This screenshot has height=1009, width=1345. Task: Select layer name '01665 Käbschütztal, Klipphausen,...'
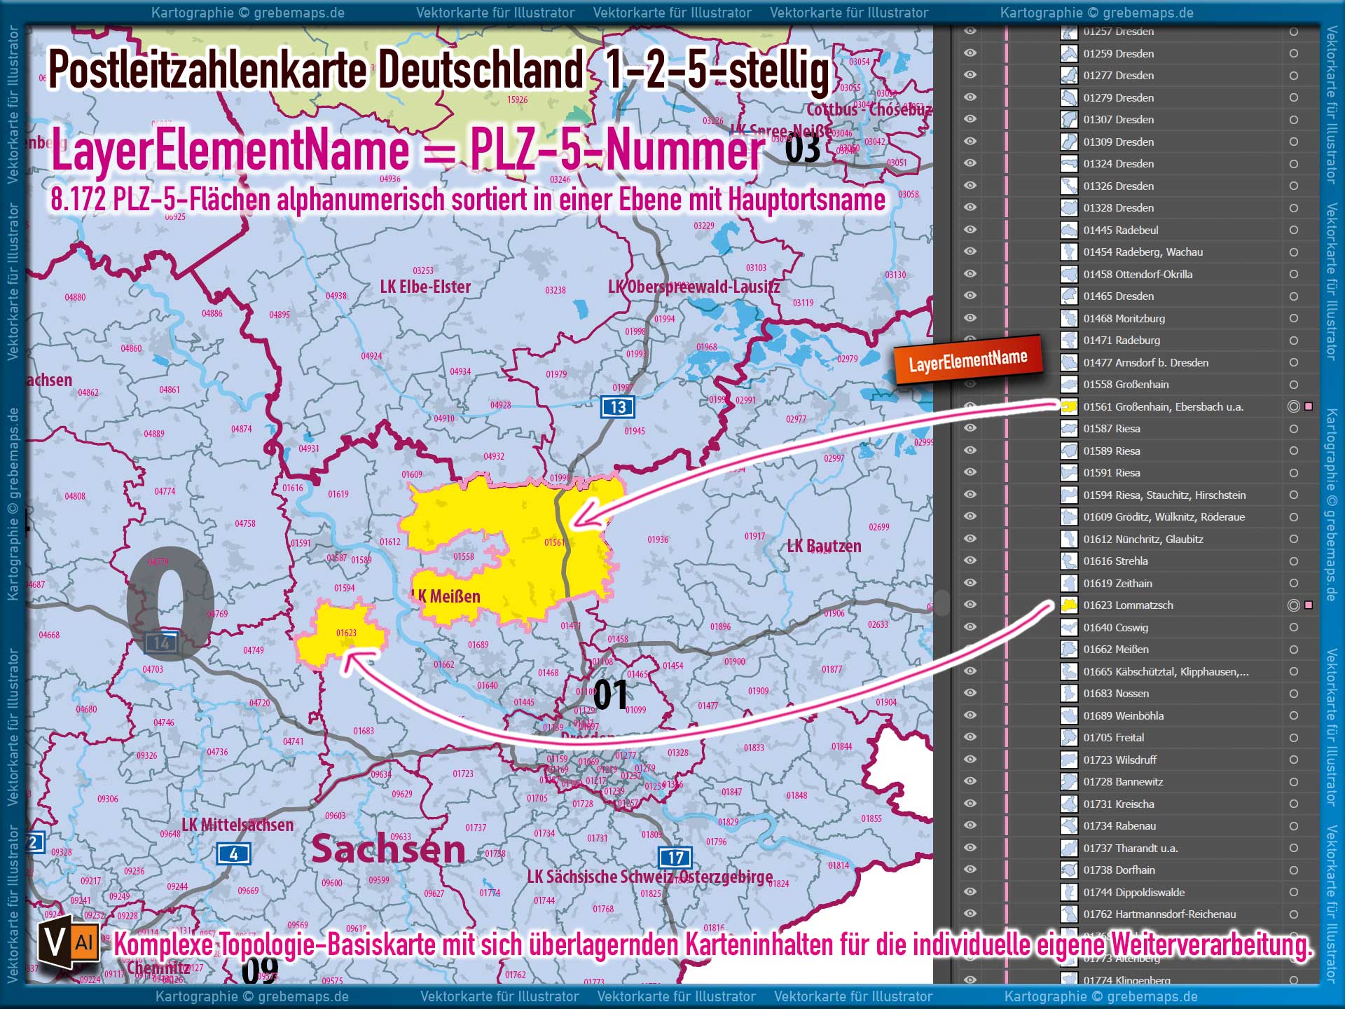point(1166,672)
